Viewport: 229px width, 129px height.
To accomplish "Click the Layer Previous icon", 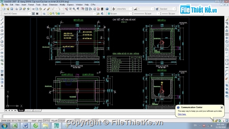I will pyautogui.click(x=102, y=14).
